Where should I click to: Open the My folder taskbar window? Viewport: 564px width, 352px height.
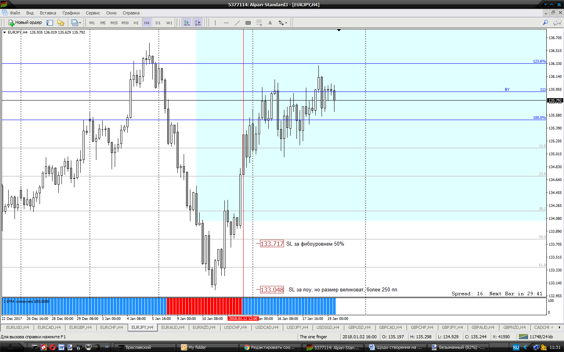coord(207,347)
